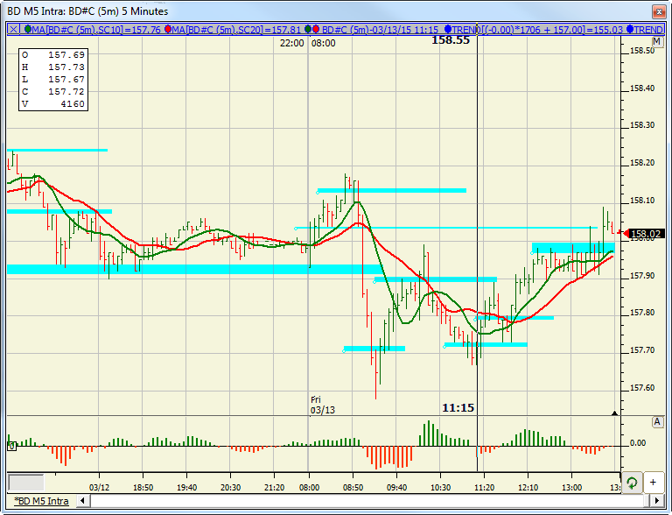
Task: Click the 0.00 histogram scale label
Action: [638, 443]
